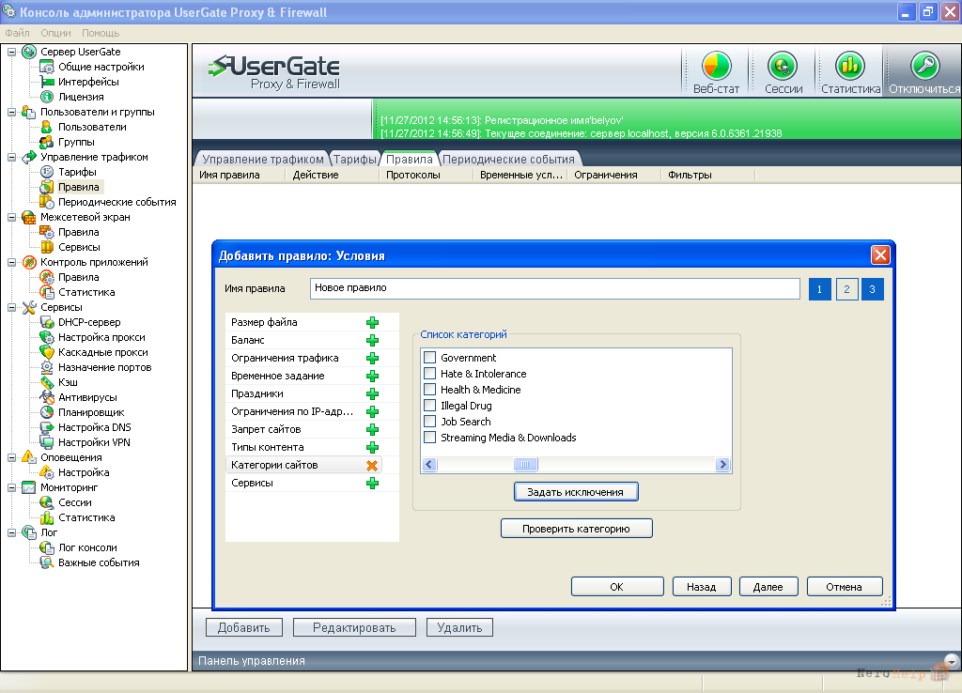
Task: Add the Размер файла condition with plus icon
Action: [372, 323]
